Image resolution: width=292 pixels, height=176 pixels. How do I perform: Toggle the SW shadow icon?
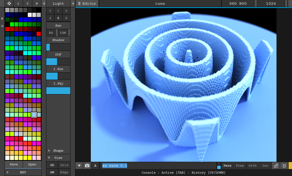coord(52,172)
